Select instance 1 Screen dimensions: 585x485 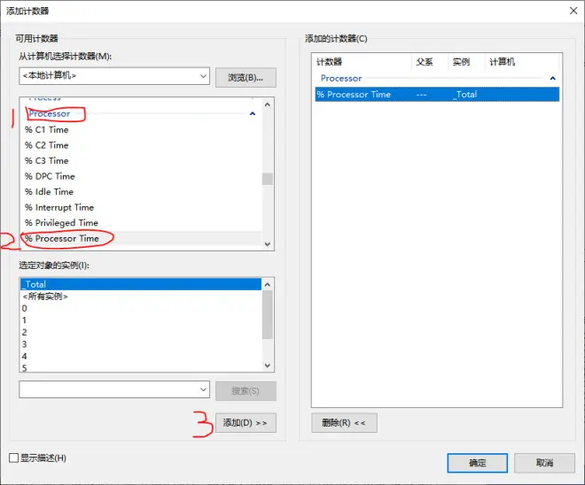24,320
